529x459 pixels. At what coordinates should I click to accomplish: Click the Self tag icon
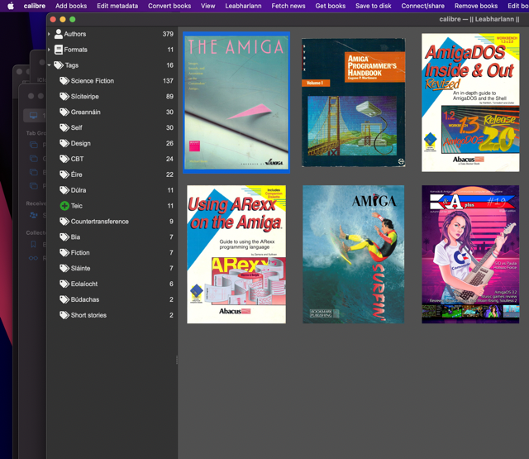point(64,127)
